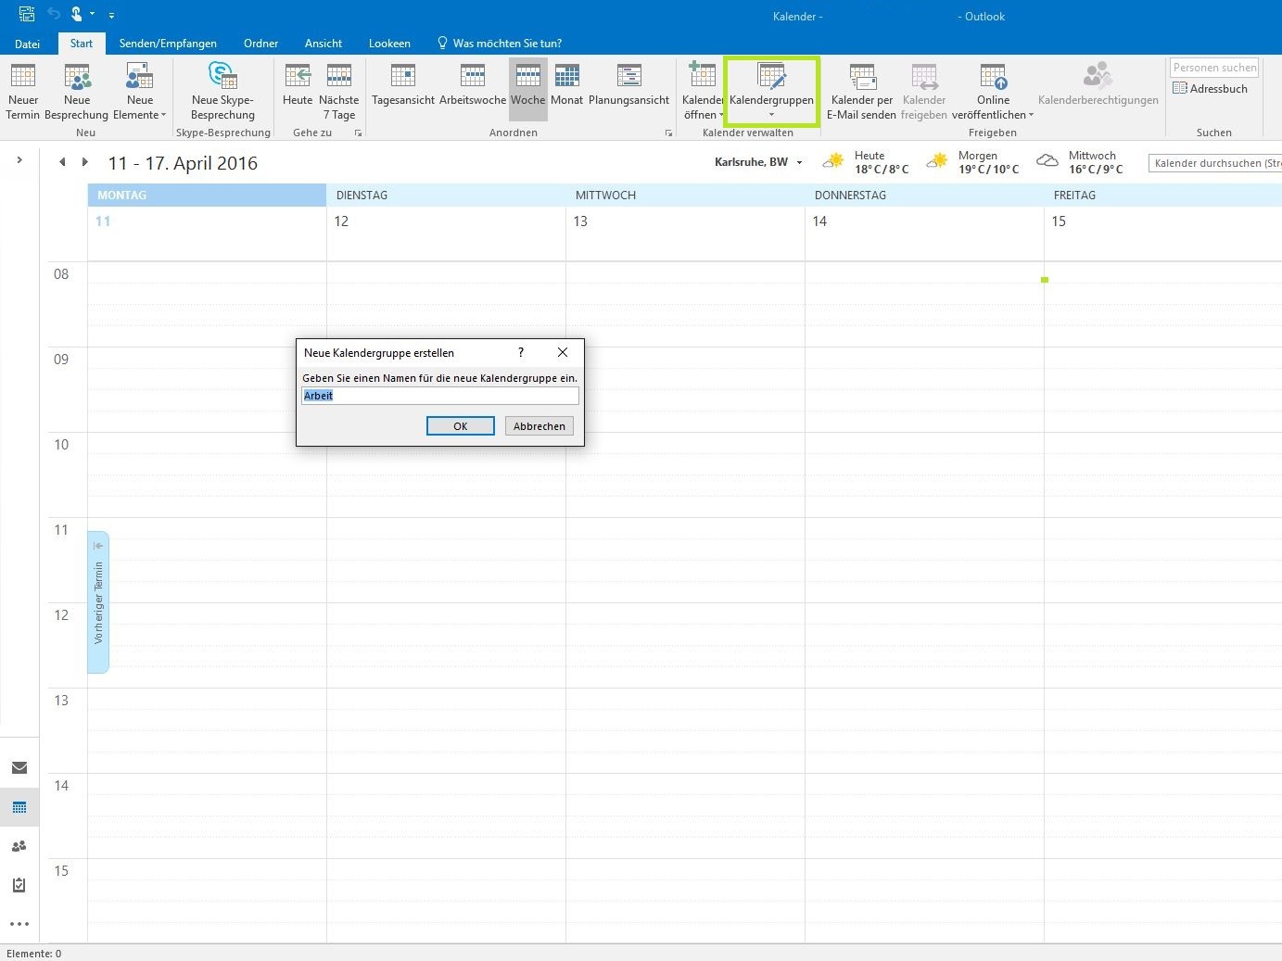Open Online veröffentlichen dropdown
This screenshot has width=1282, height=961.
pos(993,92)
